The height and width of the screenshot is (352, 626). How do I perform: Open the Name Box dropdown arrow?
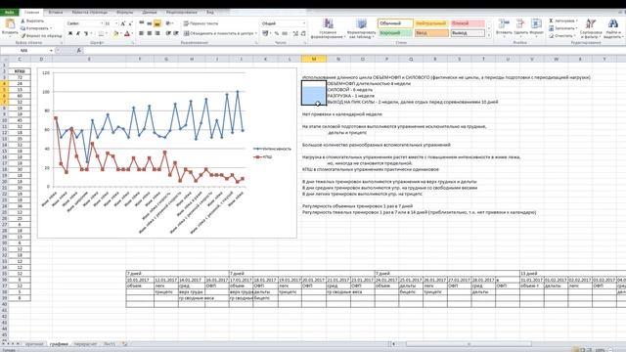[x=51, y=51]
